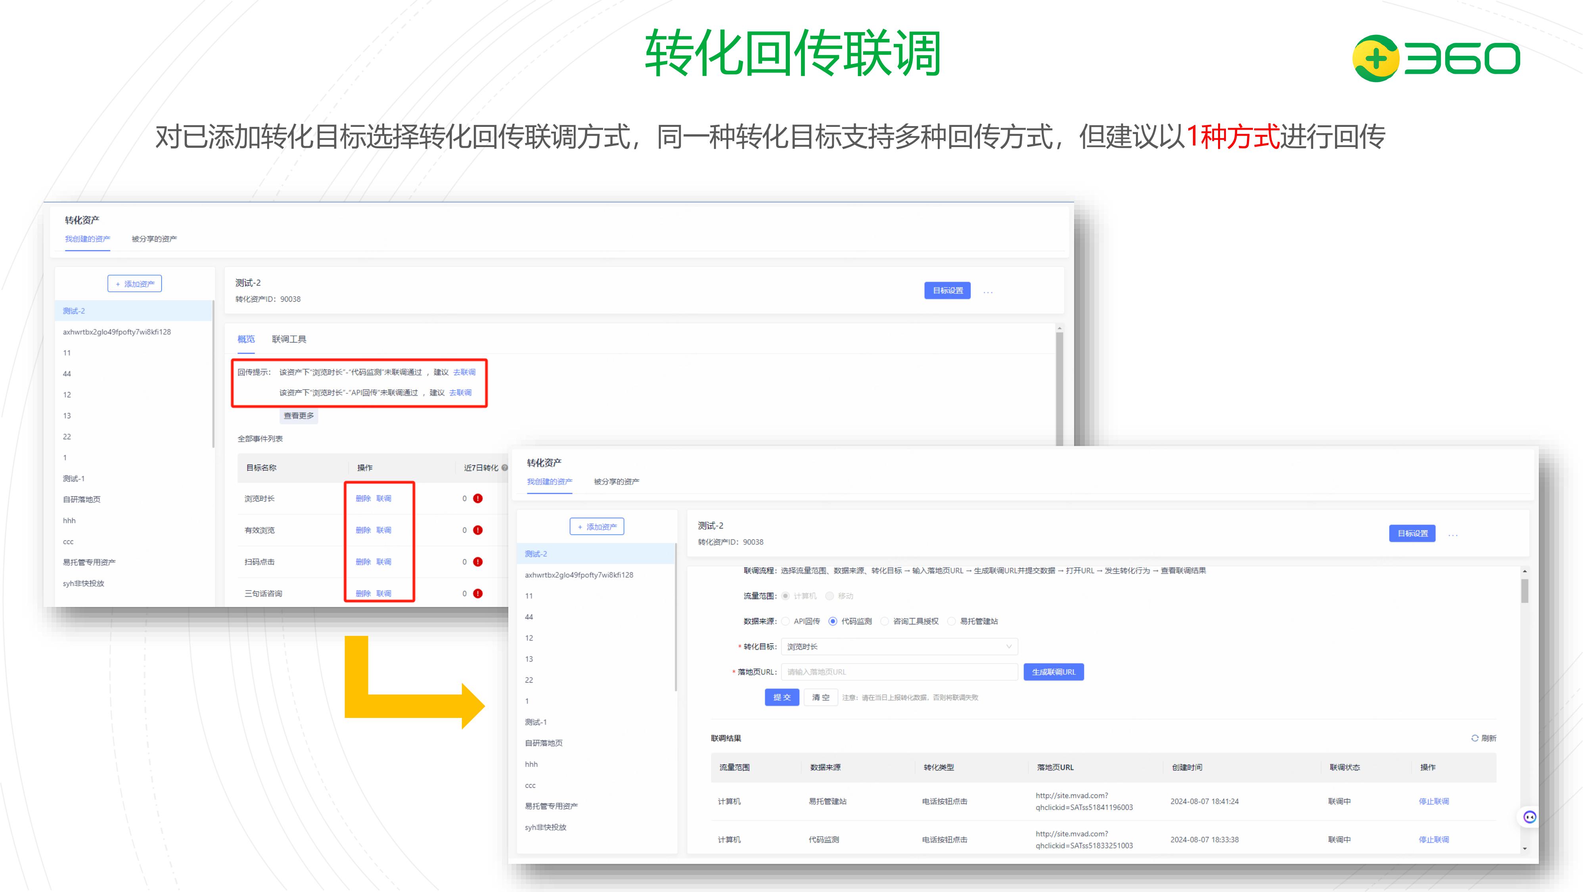1586x892 pixels.
Task: Open the 转化目标 dropdown showing 浏览时长
Action: (900, 646)
